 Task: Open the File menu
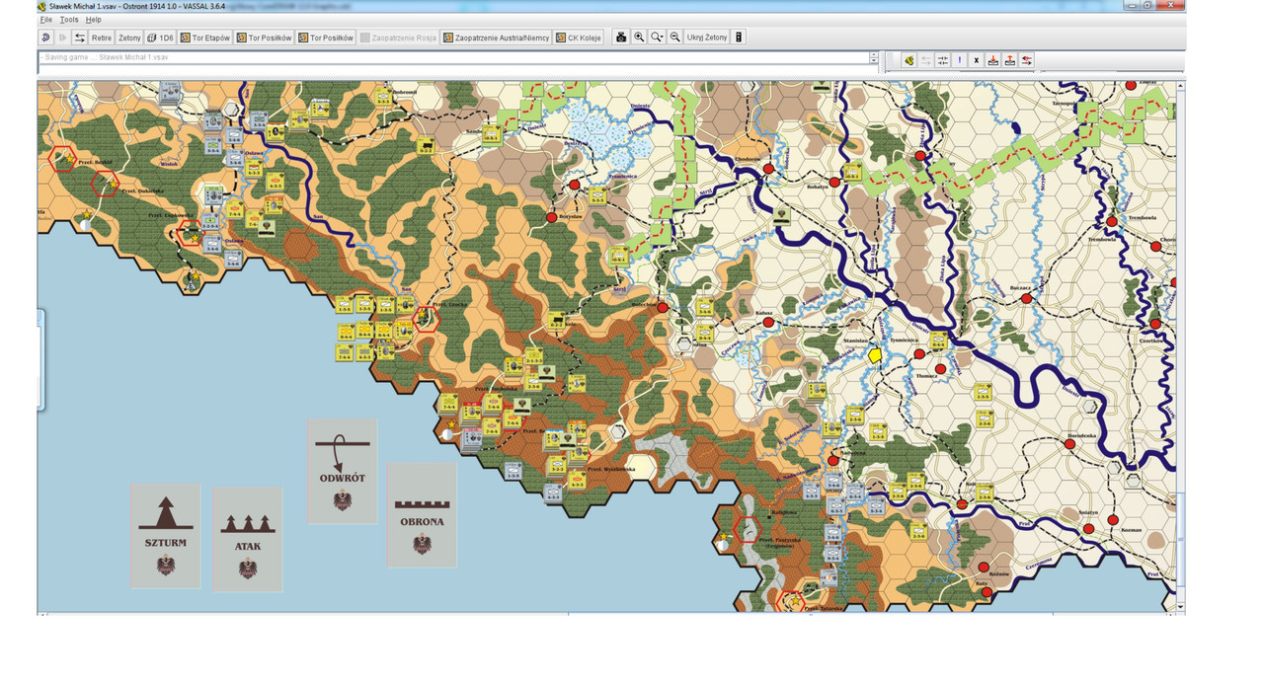45,20
